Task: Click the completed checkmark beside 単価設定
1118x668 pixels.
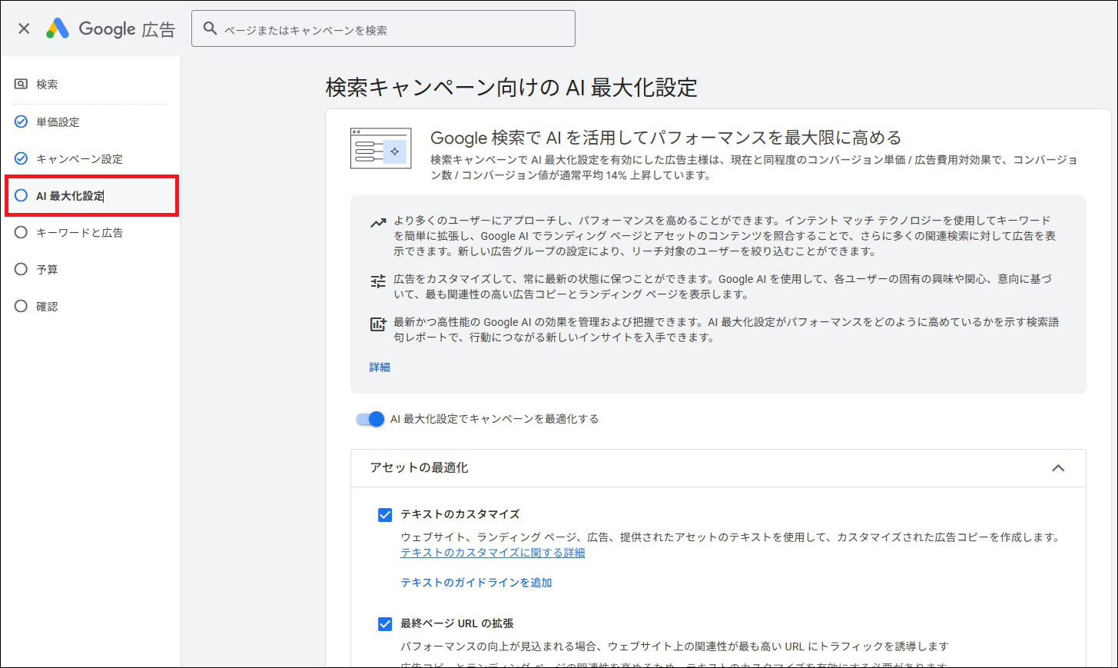Action: (x=22, y=121)
